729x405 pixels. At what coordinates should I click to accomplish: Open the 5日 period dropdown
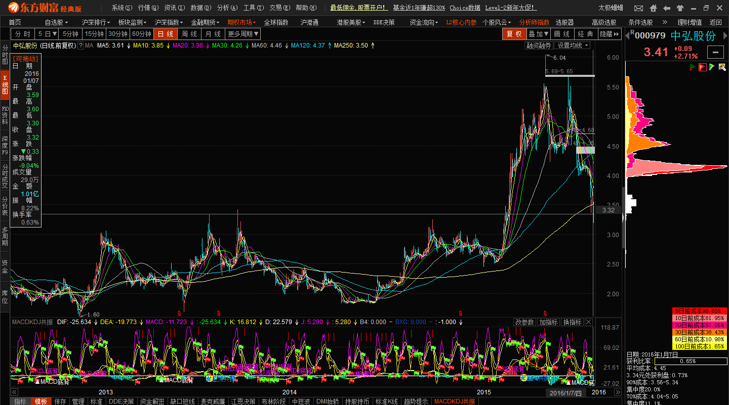(x=48, y=34)
